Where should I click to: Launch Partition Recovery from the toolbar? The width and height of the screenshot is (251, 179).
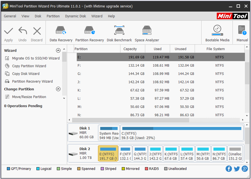coord(89,34)
